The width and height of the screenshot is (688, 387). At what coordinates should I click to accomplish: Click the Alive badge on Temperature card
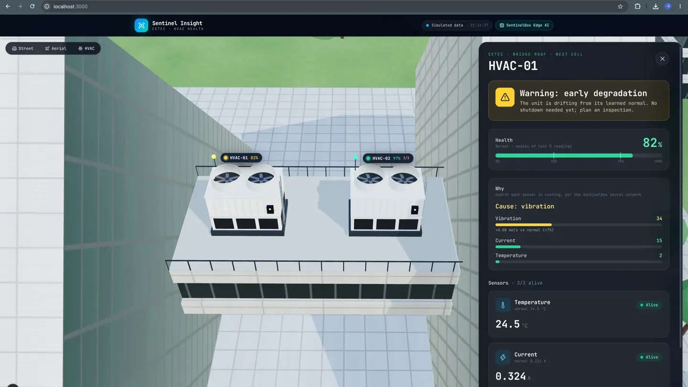coord(649,305)
